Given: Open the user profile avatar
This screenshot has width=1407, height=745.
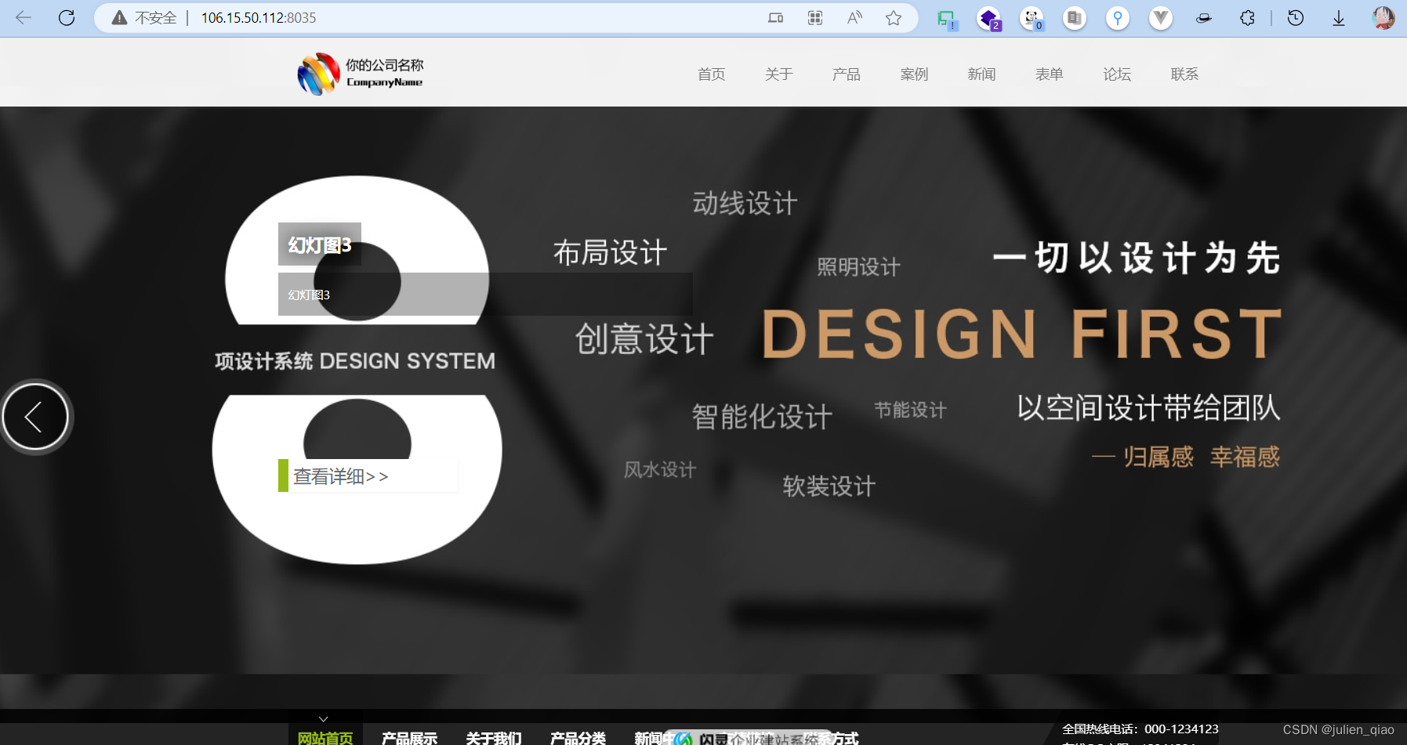Looking at the screenshot, I should (1383, 18).
